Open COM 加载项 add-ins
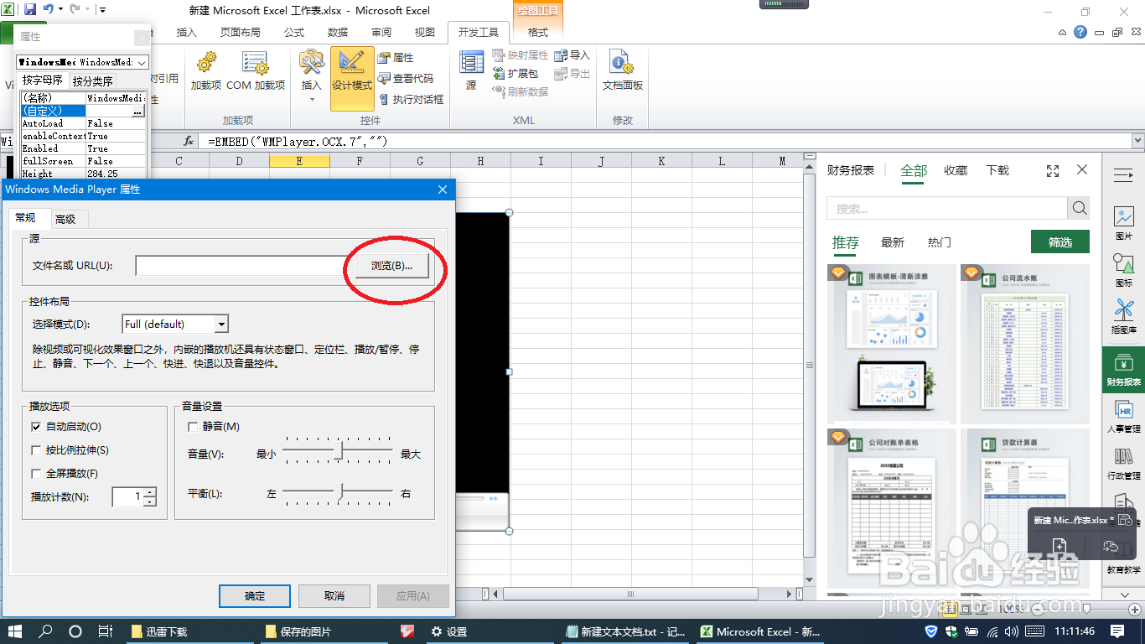The height and width of the screenshot is (644, 1145). coord(256,70)
